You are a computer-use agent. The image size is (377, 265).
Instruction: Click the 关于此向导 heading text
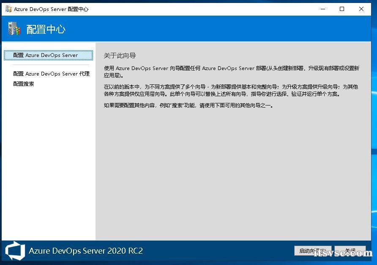(x=120, y=56)
